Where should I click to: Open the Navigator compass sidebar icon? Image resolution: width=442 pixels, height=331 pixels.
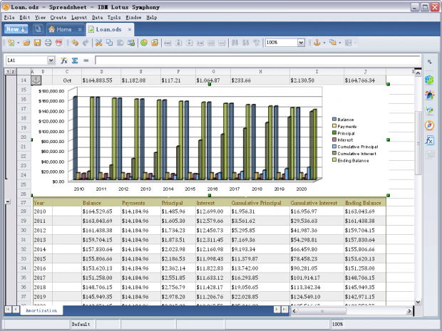point(429,125)
